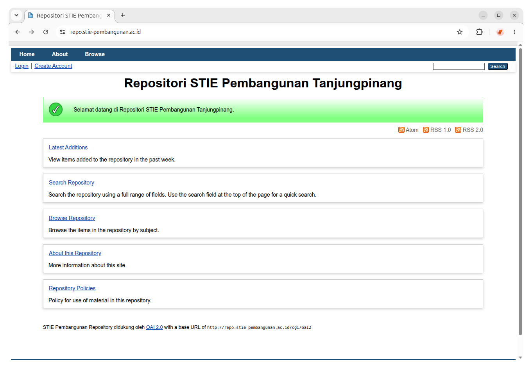Reload the page with the refresh icon
This screenshot has width=532, height=371.
click(x=46, y=32)
